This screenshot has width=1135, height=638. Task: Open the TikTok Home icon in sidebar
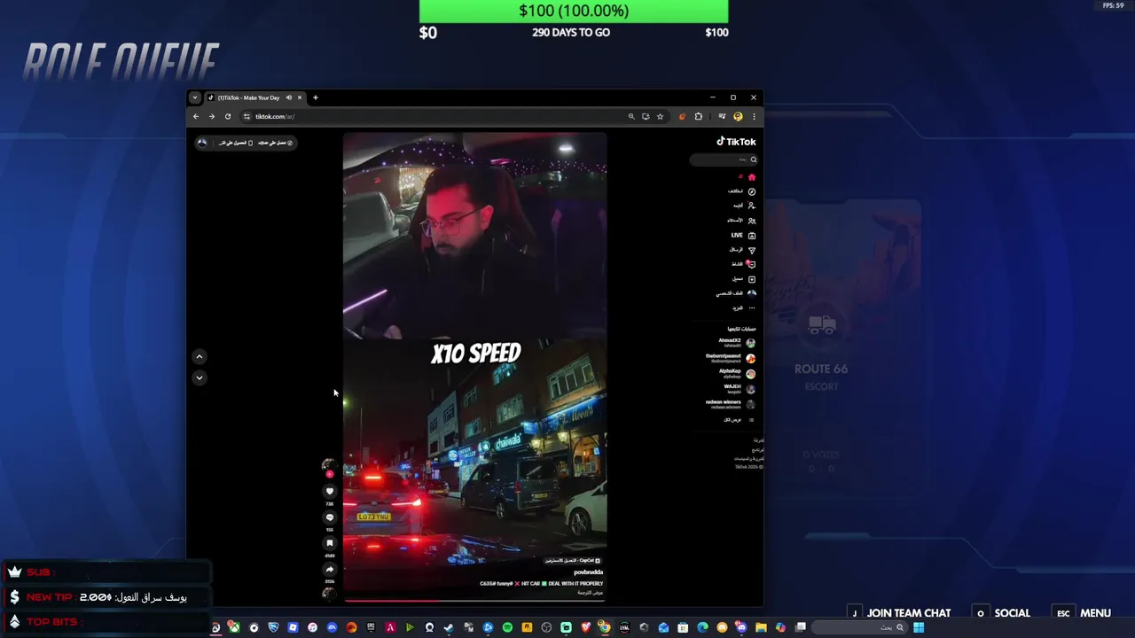752,177
